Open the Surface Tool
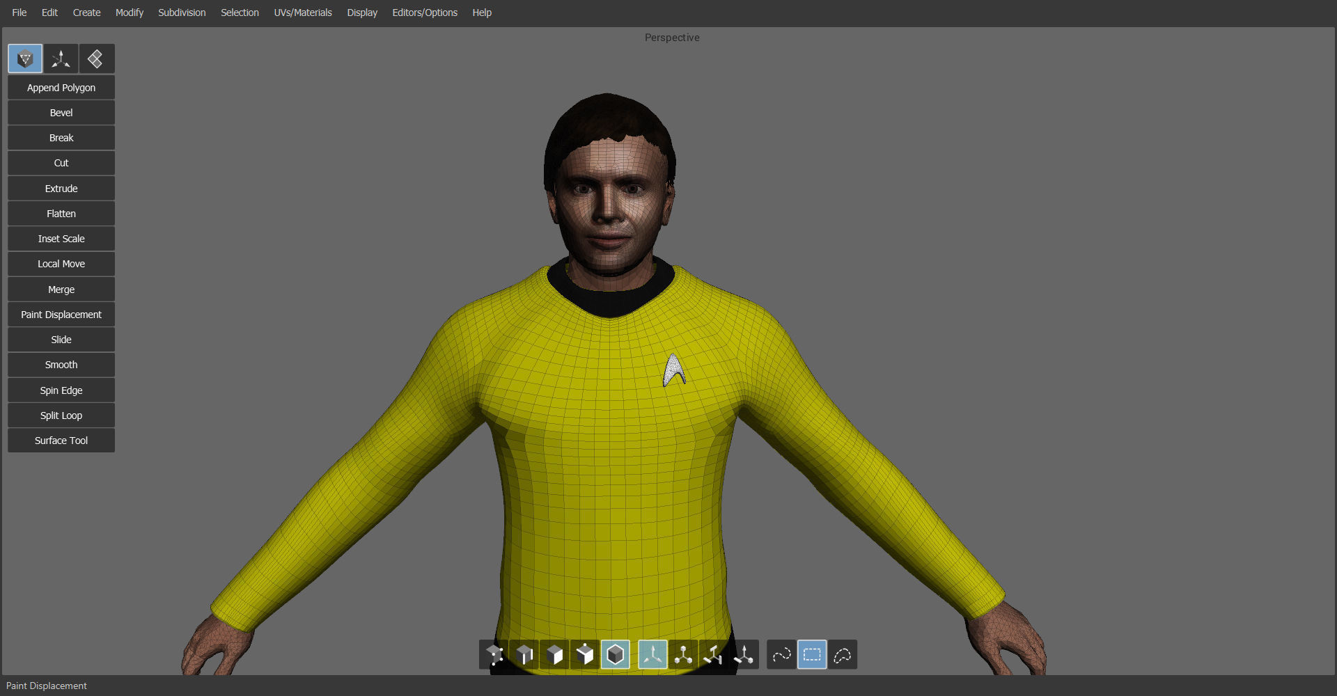 click(x=61, y=441)
